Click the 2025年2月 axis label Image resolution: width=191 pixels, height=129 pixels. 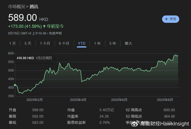coord(35,100)
